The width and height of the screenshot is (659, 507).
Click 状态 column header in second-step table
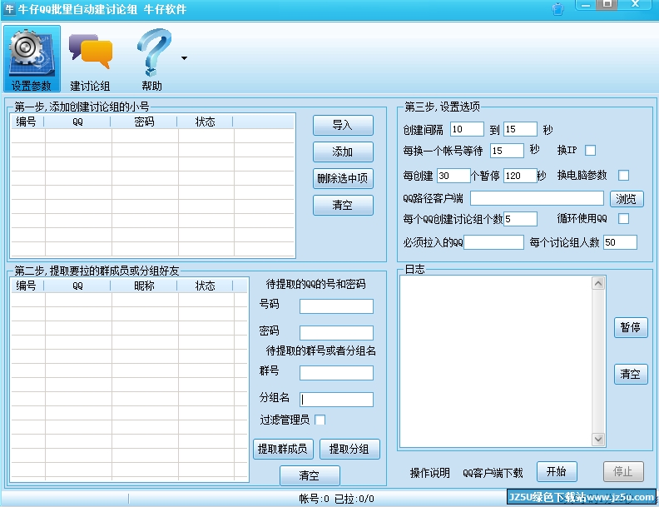click(x=205, y=286)
